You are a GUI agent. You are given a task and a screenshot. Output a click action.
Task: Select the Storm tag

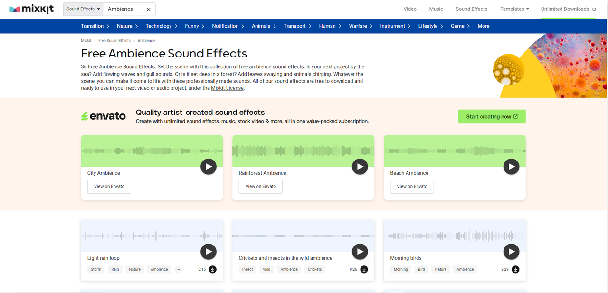pos(96,269)
